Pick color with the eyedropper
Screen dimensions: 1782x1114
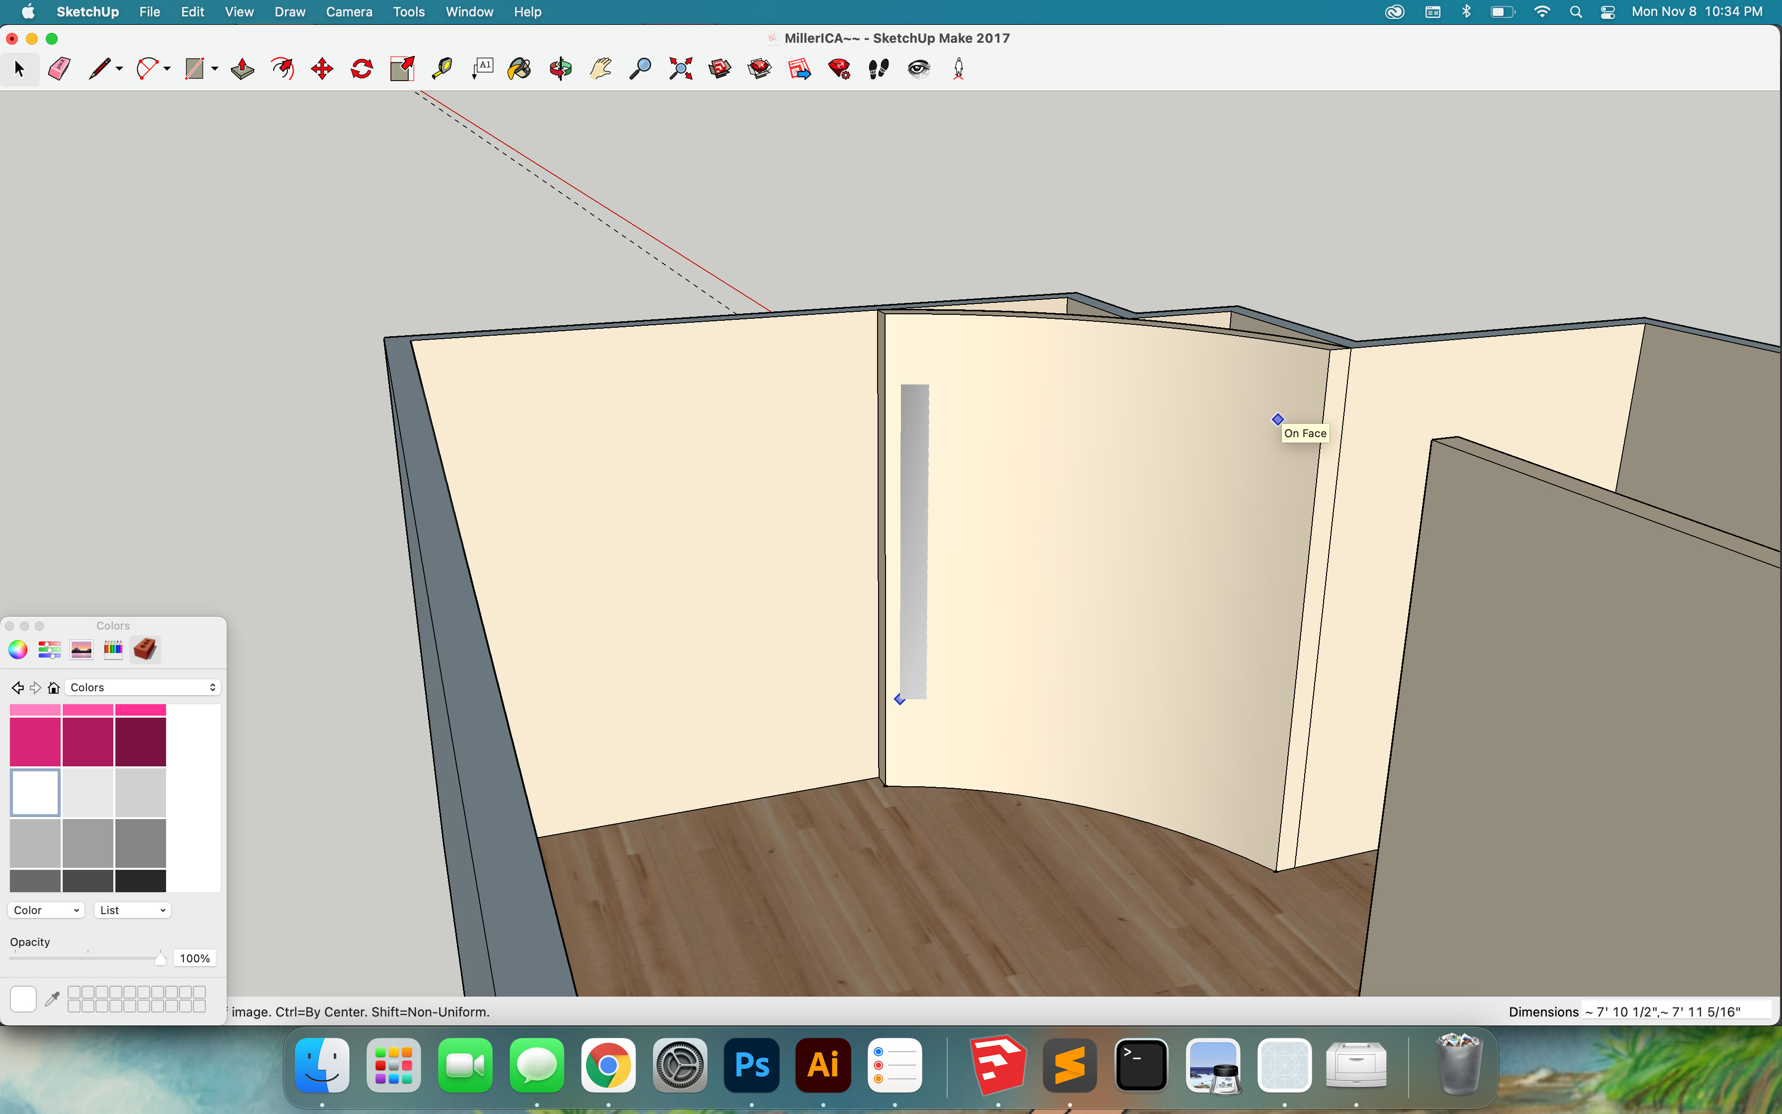[52, 999]
